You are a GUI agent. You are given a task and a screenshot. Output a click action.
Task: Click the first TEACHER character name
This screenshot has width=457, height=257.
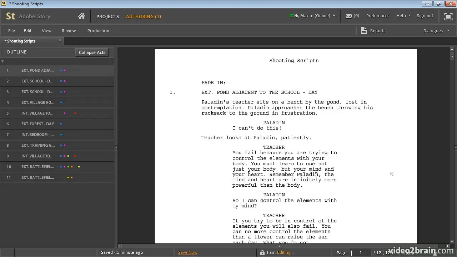point(274,147)
